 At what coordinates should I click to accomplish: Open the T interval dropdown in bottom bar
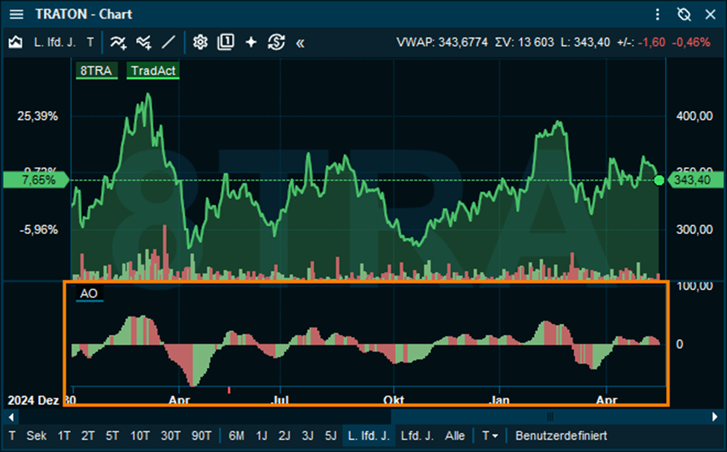[x=490, y=436]
